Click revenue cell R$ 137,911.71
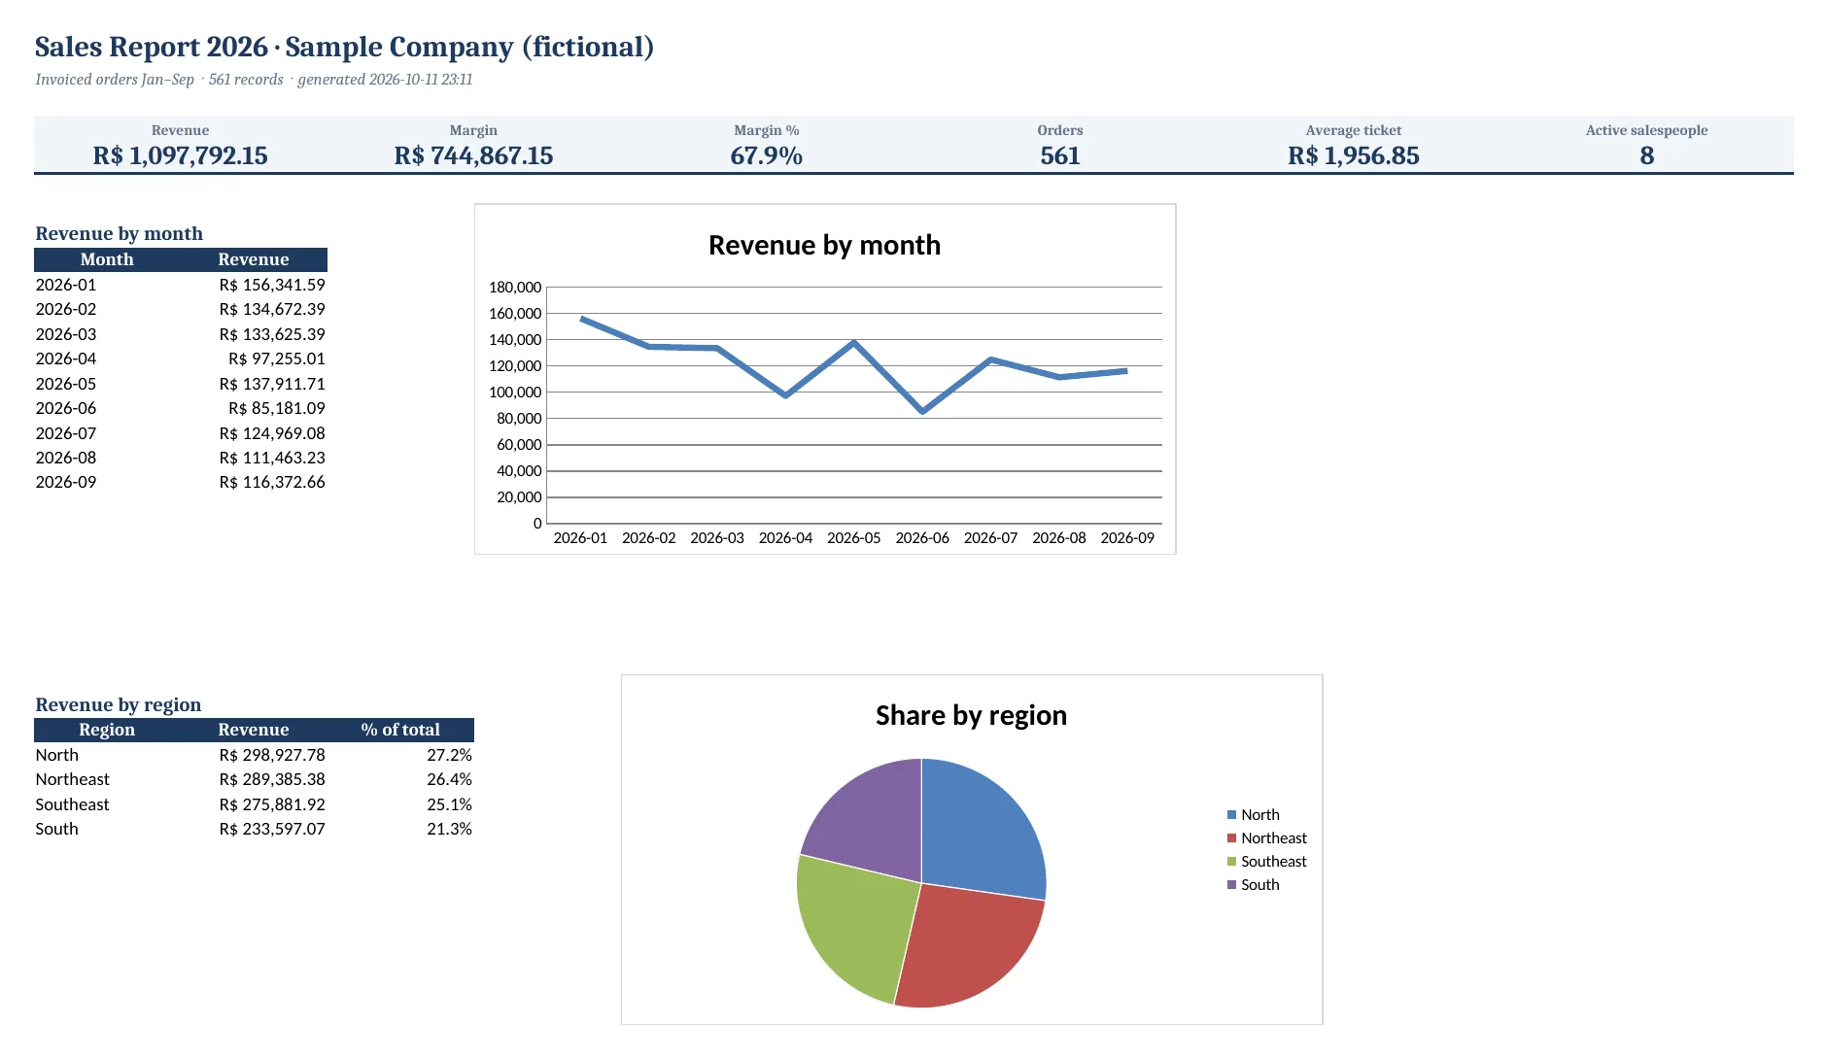 (x=272, y=384)
